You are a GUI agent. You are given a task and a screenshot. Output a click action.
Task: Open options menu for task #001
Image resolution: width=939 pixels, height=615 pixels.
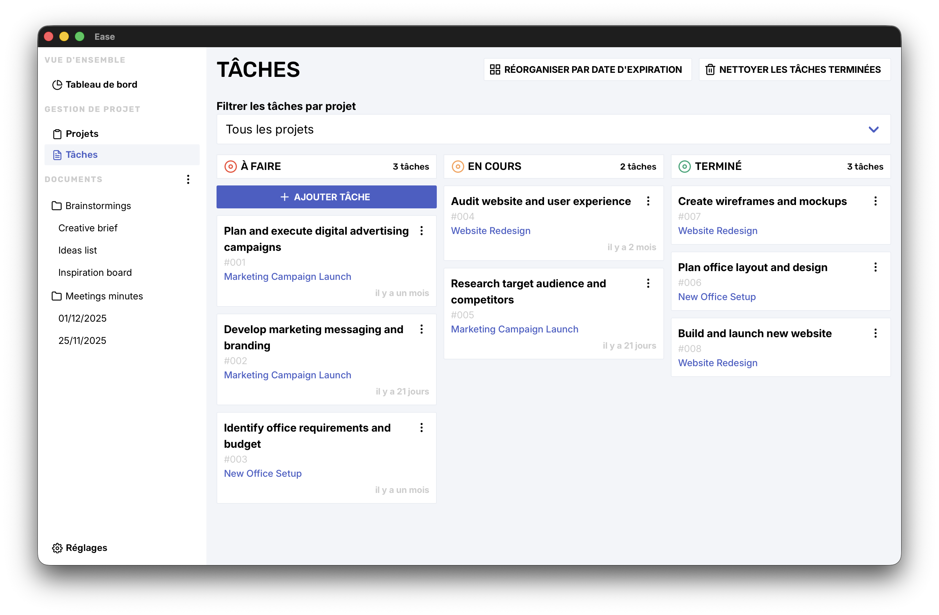click(421, 231)
